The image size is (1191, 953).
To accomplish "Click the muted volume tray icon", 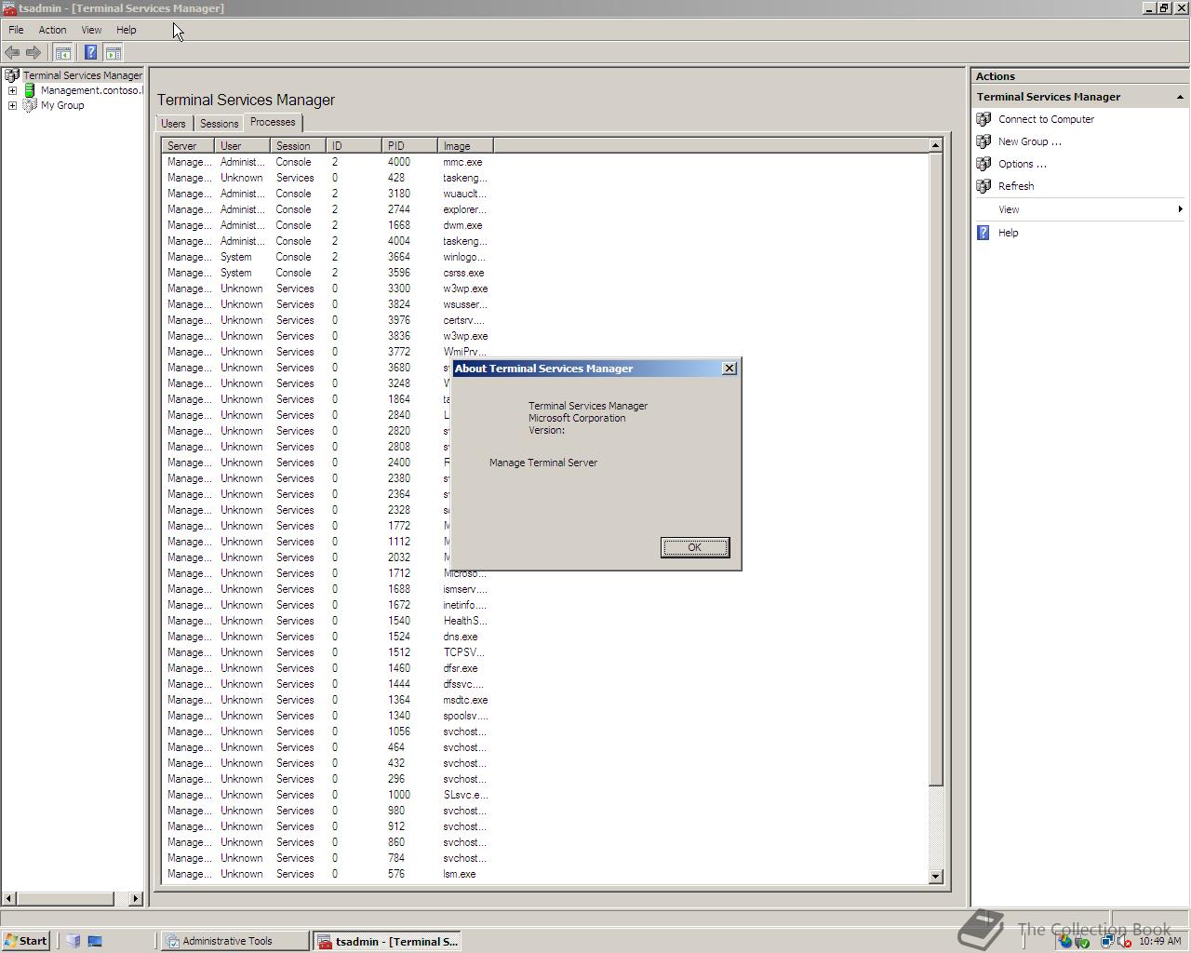I will pos(1124,941).
